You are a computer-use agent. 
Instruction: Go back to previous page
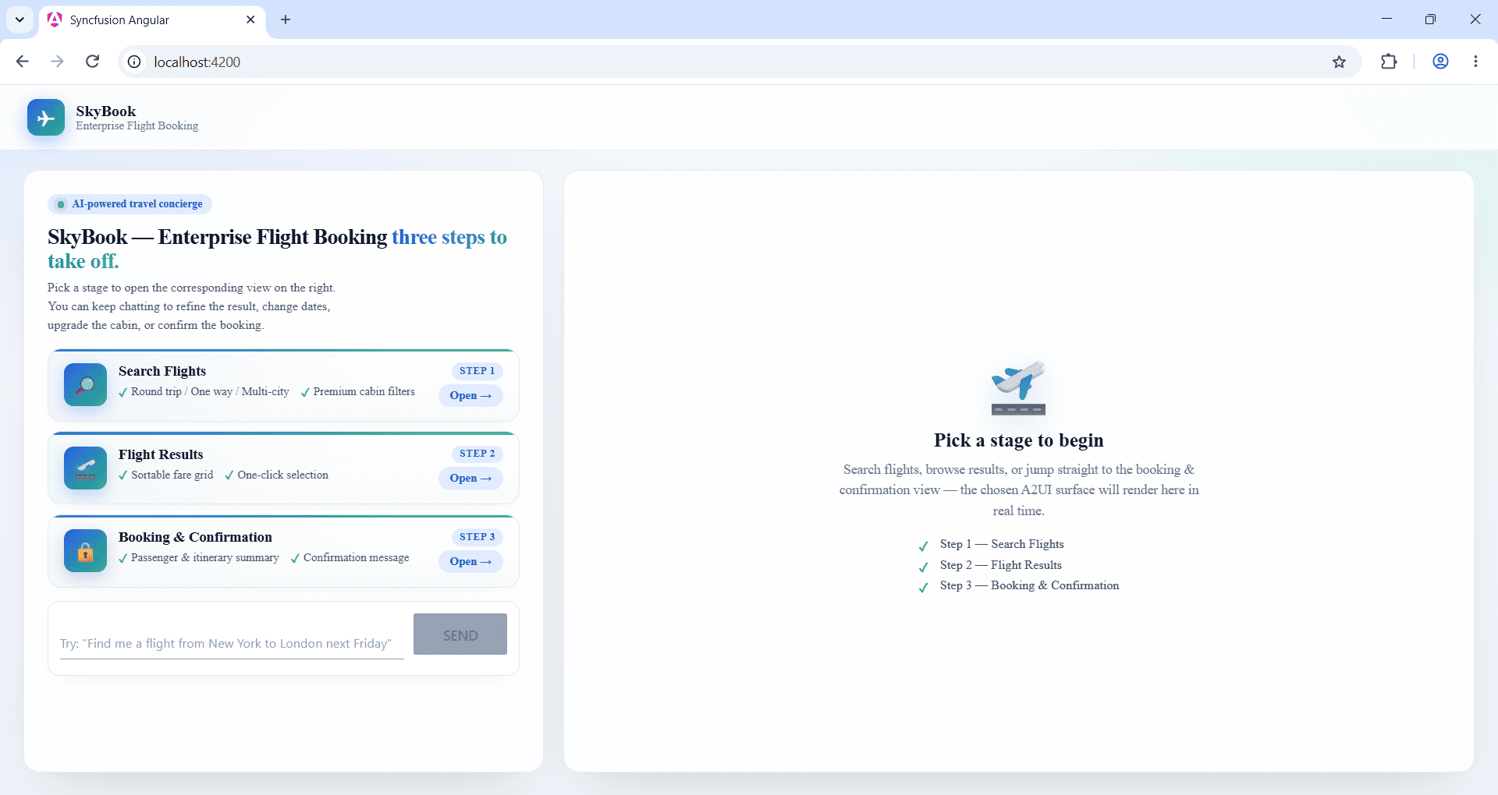[22, 62]
